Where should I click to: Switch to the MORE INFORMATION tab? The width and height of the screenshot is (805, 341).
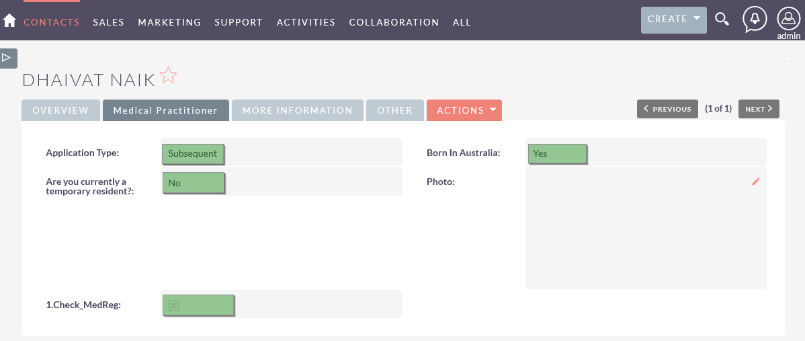coord(297,110)
